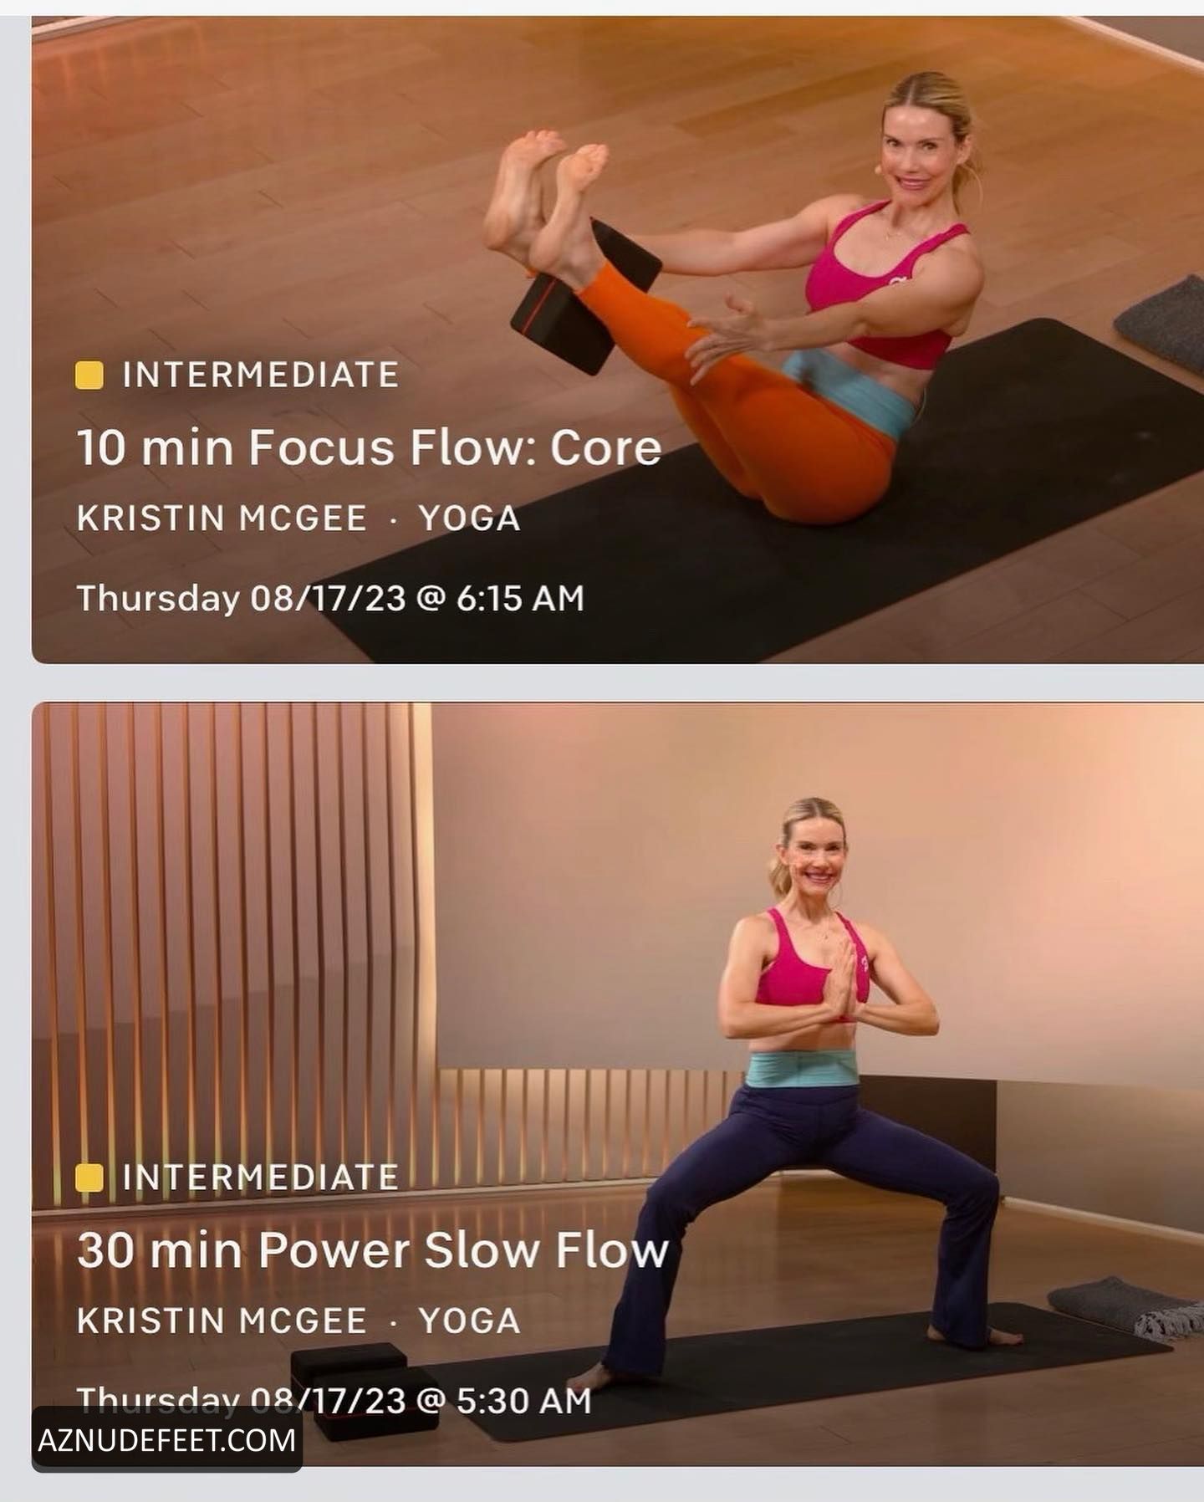Select the '30 min Power Slow Flow' title
The image size is (1204, 1502).
373,1250
